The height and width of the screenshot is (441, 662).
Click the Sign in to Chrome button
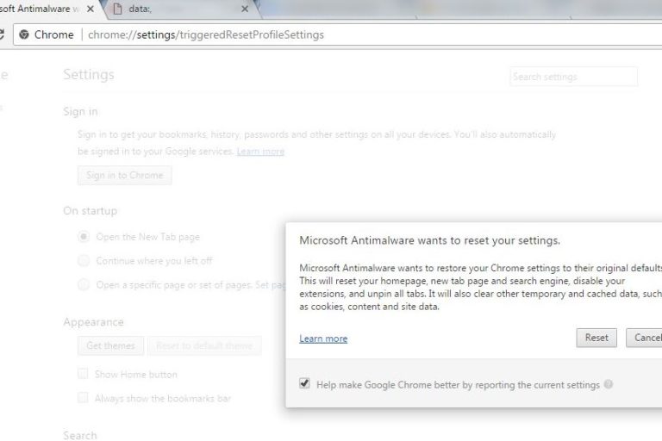click(124, 176)
